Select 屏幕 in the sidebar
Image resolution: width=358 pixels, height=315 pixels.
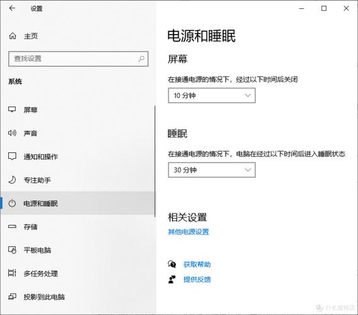click(78, 110)
